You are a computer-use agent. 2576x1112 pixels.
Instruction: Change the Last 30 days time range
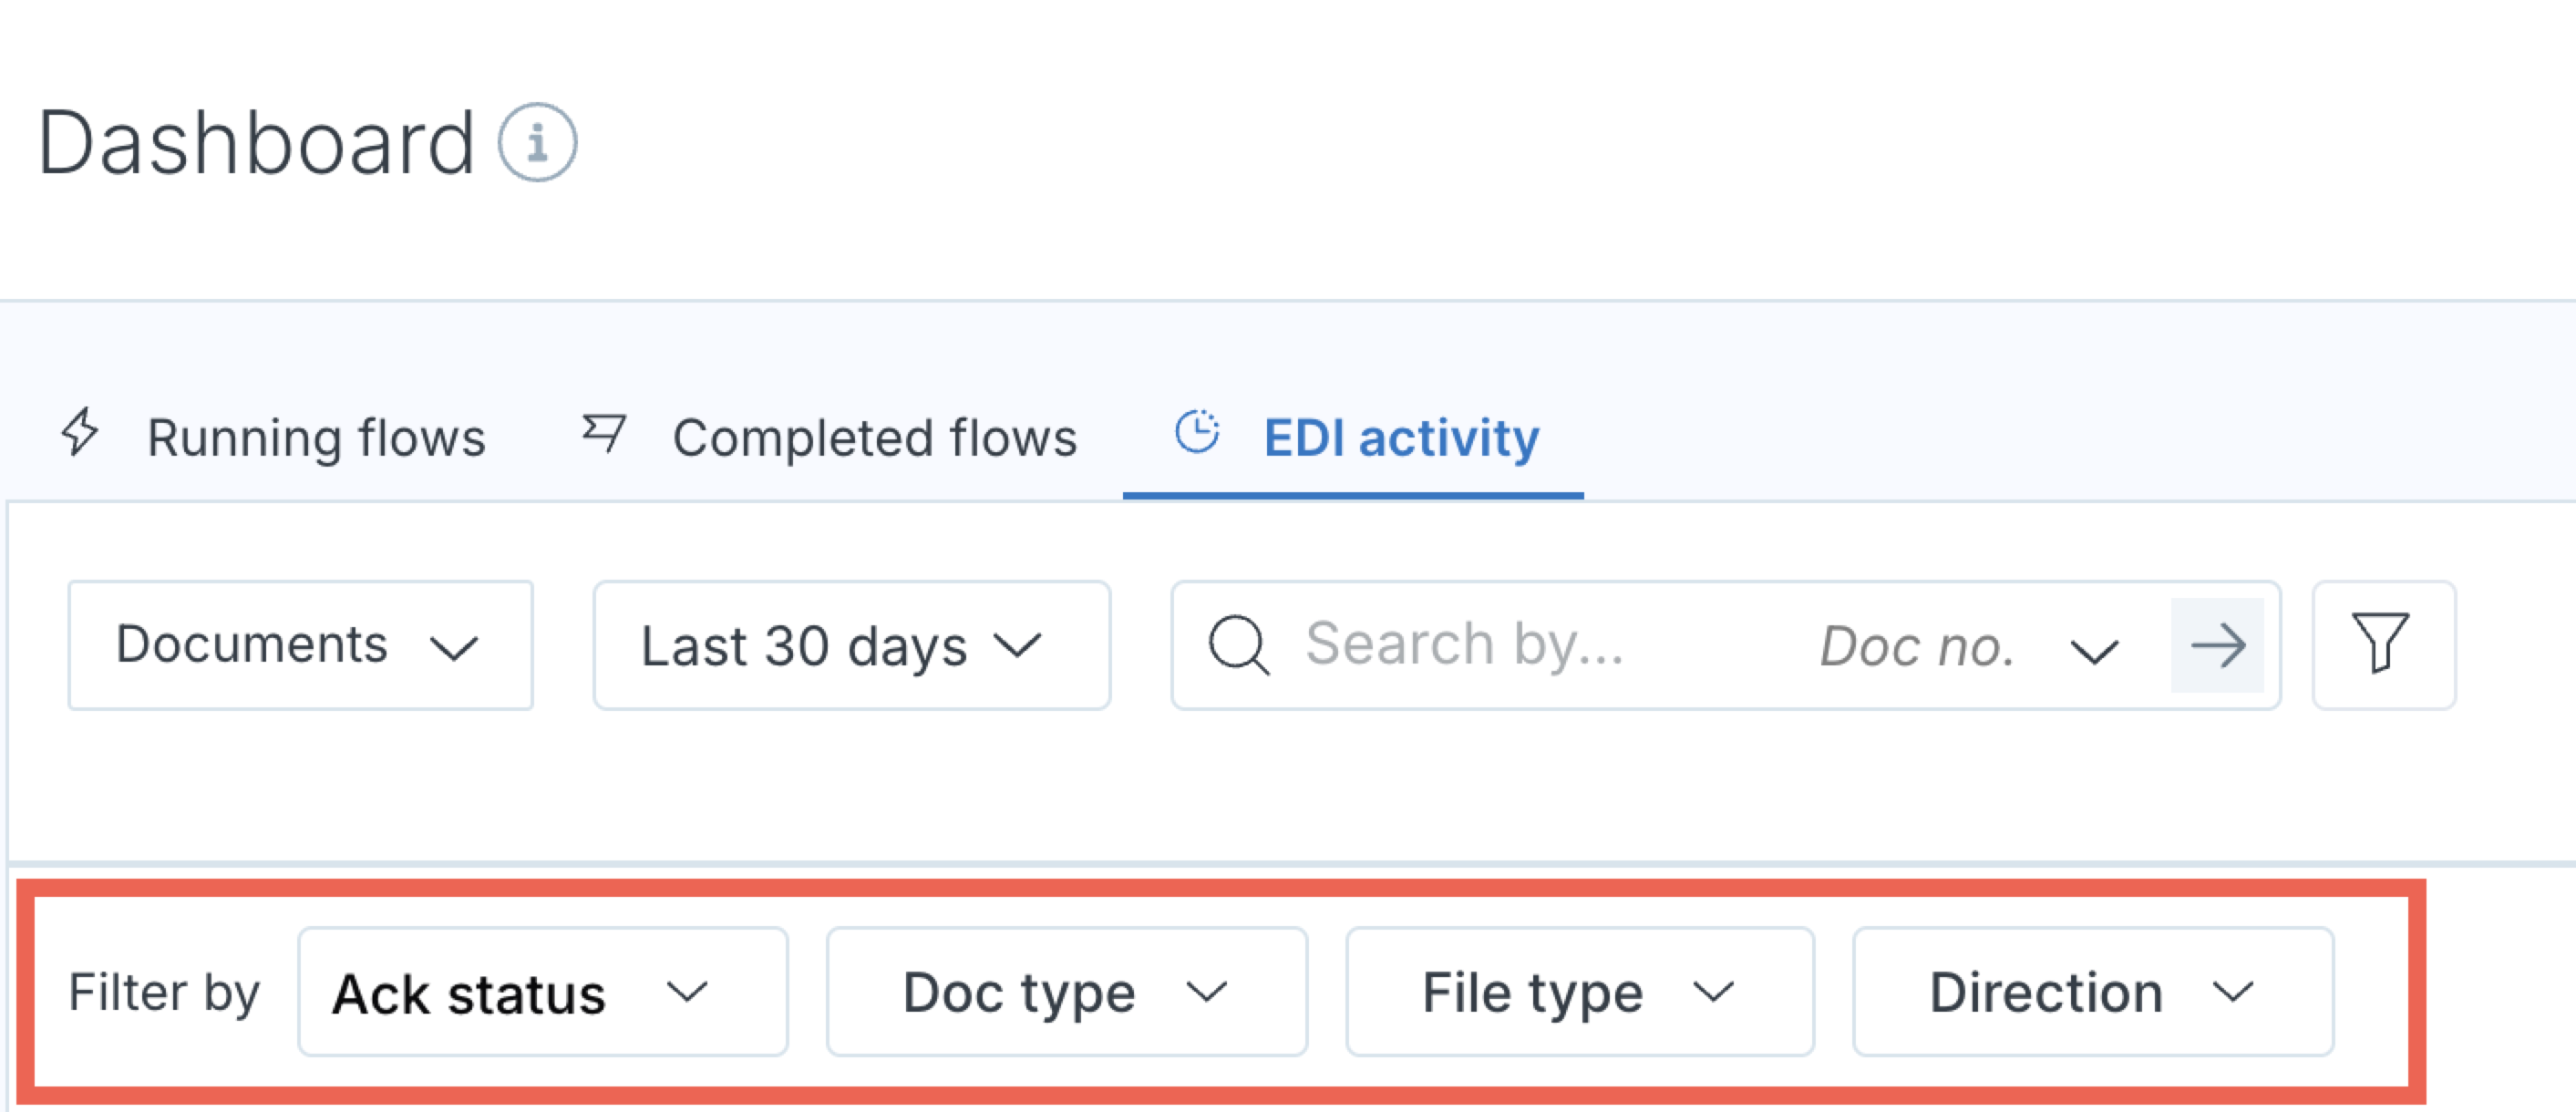(851, 646)
